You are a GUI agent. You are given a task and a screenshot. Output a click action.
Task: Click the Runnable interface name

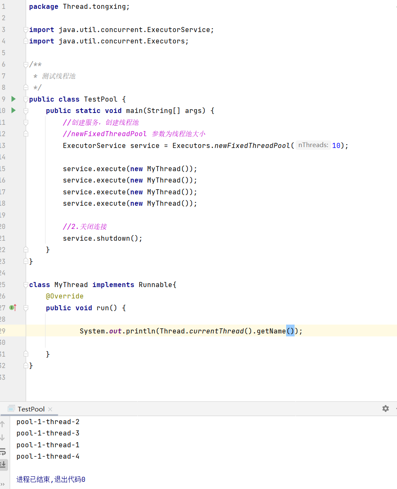156,285
